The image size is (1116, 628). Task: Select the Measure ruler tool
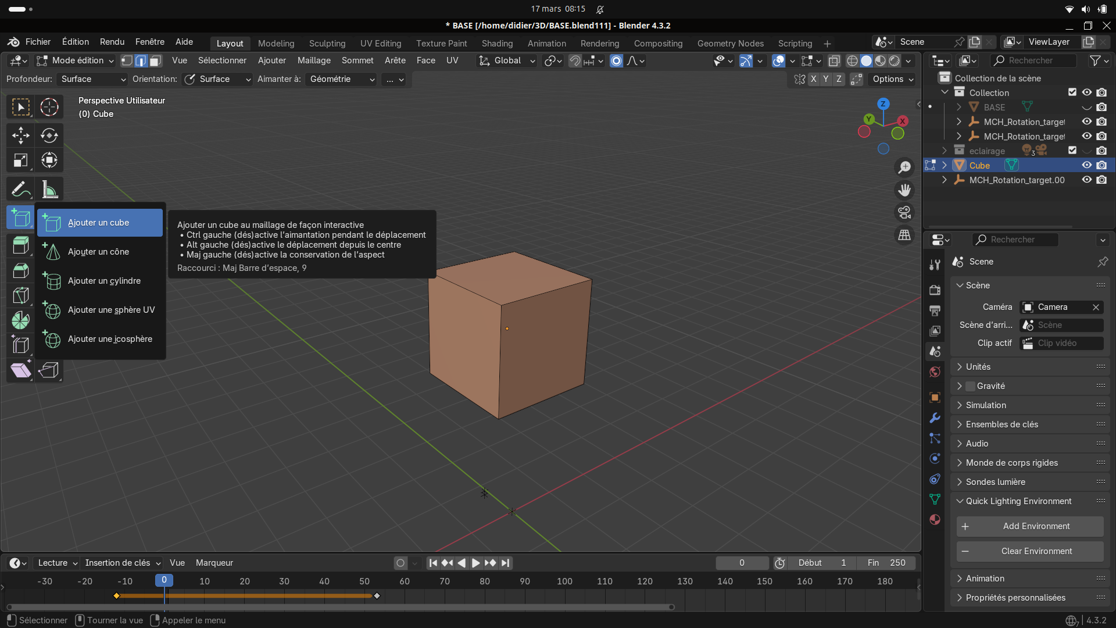[49, 189]
